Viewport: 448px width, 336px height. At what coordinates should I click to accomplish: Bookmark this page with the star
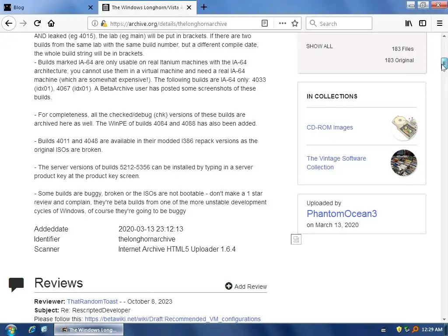[295, 24]
